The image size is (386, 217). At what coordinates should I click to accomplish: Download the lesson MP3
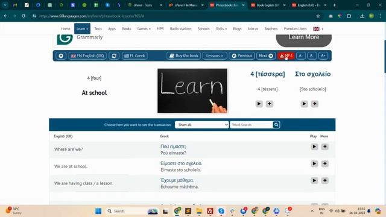point(286,56)
